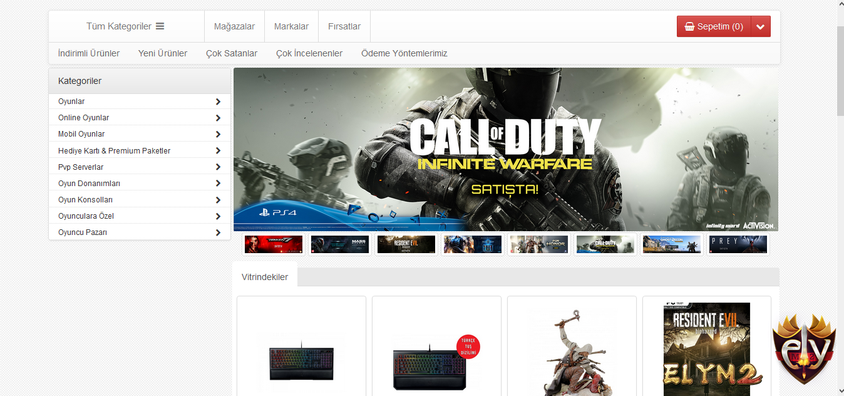Select the Pvp Serverlar category

pyautogui.click(x=81, y=167)
